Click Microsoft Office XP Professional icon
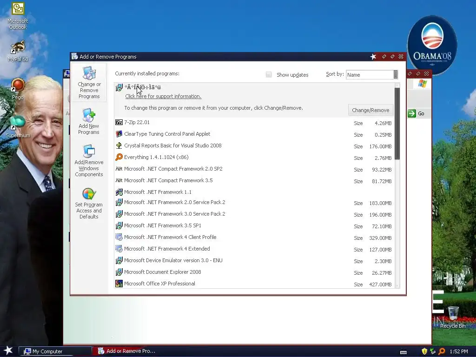The height and width of the screenshot is (357, 476). [x=119, y=284]
